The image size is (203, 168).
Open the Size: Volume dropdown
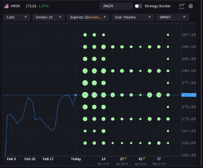(133, 17)
